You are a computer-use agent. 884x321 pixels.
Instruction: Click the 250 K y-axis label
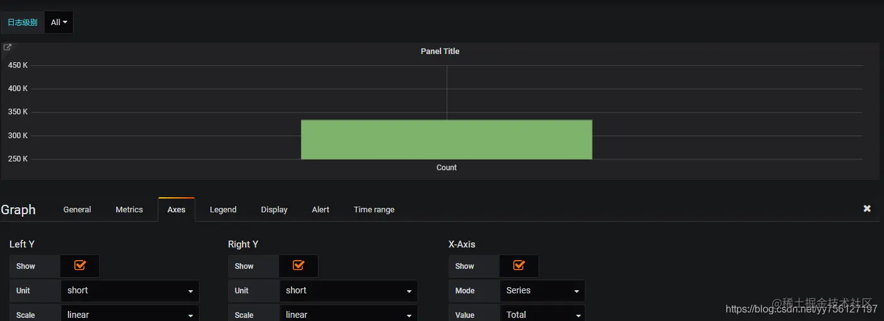click(18, 159)
